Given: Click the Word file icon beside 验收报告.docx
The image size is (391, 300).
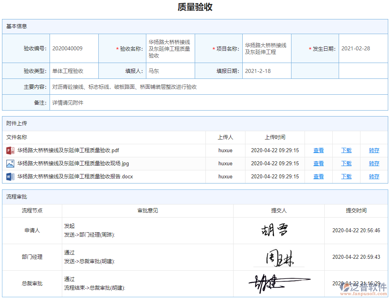Looking at the screenshot, I should click(x=10, y=176).
